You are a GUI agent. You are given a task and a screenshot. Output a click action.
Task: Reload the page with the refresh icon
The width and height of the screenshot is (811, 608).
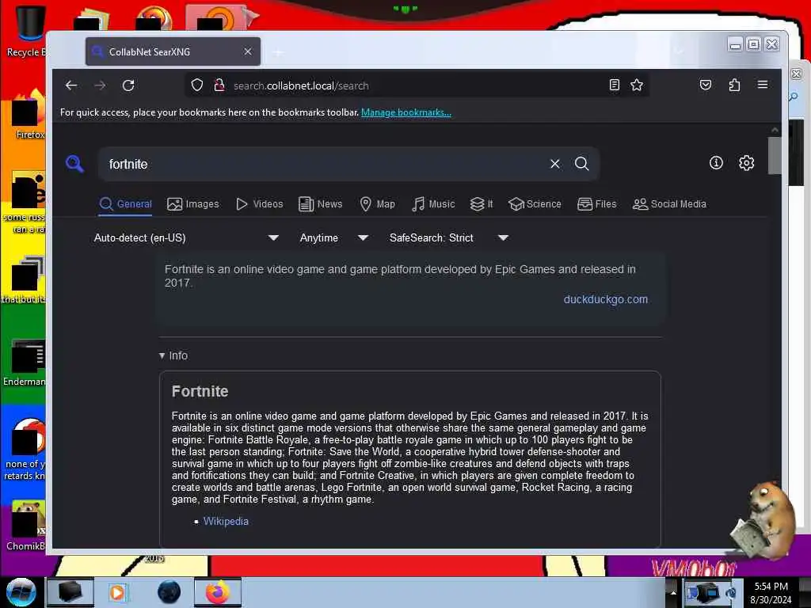128,85
